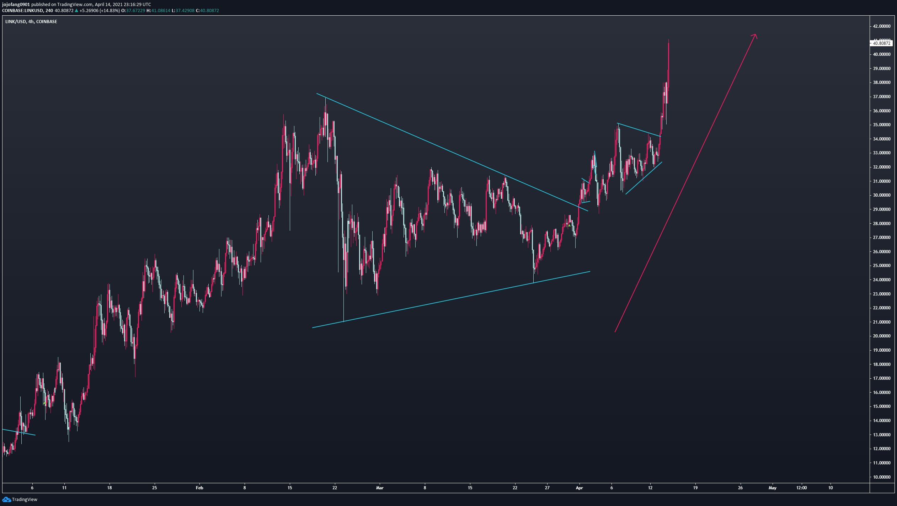The image size is (897, 506).
Task: Click the 11.00000 price axis label
Action: [x=882, y=463]
